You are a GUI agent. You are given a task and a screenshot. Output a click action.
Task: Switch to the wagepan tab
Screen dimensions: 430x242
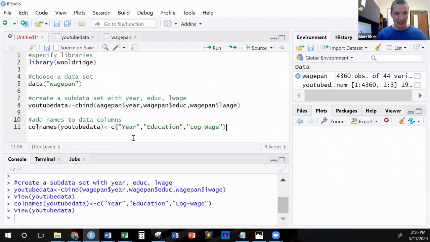click(121, 37)
